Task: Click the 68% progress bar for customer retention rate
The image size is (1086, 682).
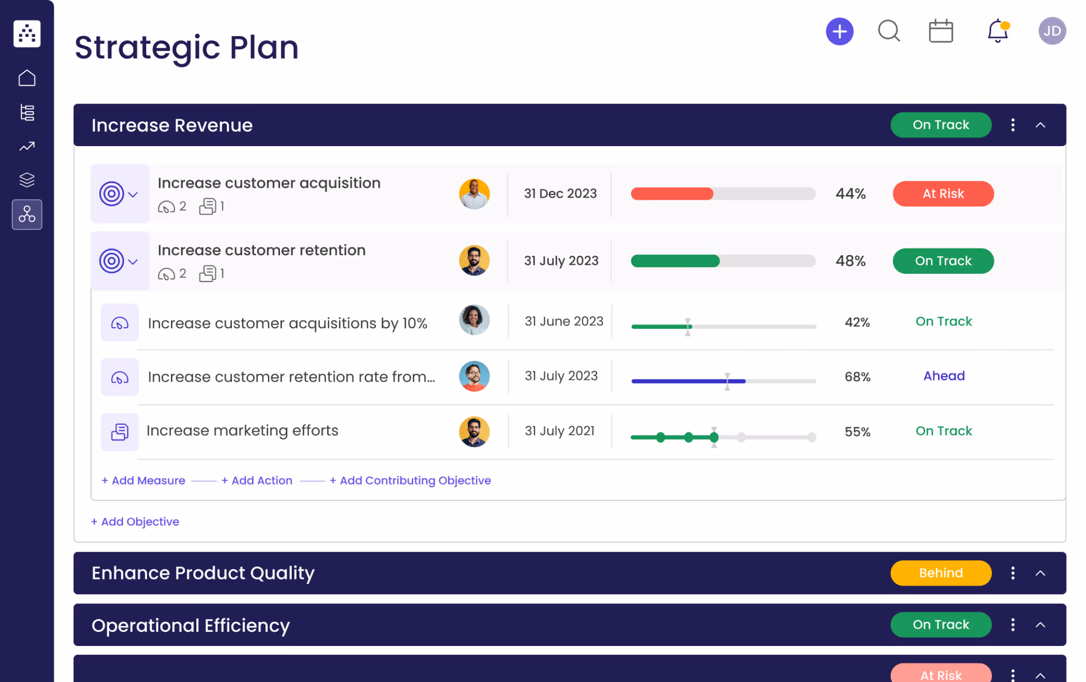Action: pos(723,381)
